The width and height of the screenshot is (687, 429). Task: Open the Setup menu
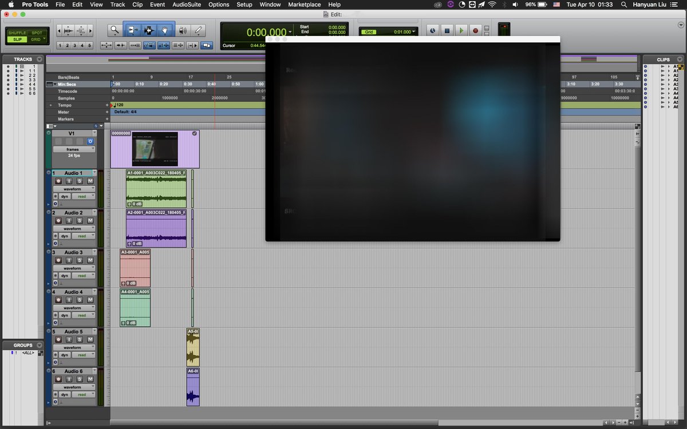pyautogui.click(x=244, y=5)
